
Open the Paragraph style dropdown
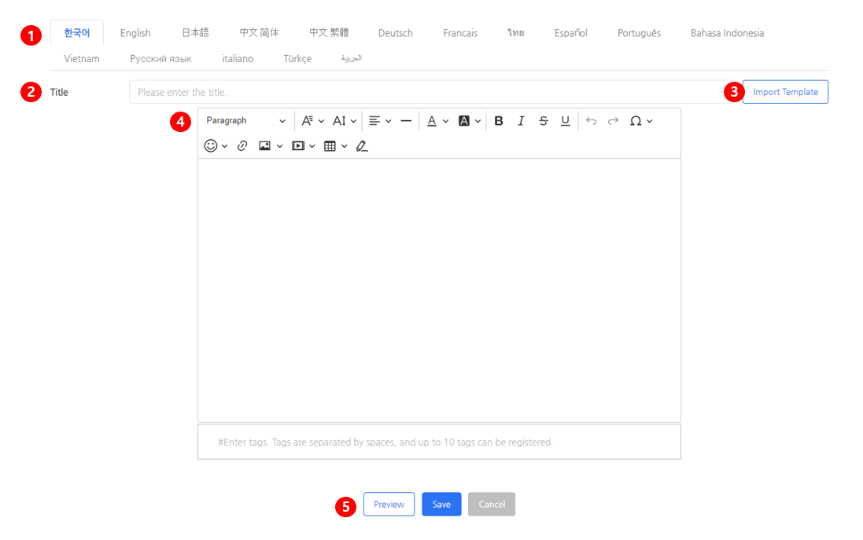(x=245, y=121)
